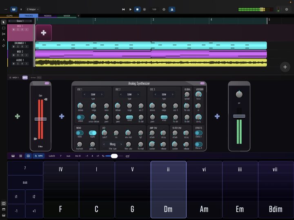Image resolution: width=294 pixels, height=220 pixels.
Task: Enable Latch in the chord toolbar
Action: pyautogui.click(x=52, y=156)
